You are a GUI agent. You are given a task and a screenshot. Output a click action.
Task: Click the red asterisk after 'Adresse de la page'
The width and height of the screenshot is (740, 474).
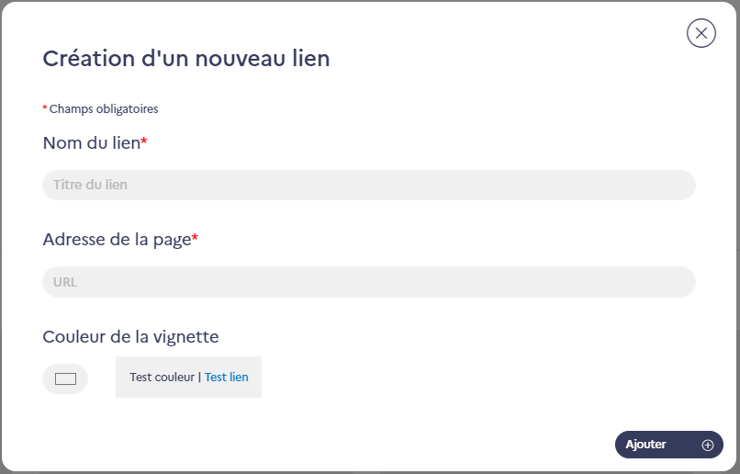[x=195, y=238]
